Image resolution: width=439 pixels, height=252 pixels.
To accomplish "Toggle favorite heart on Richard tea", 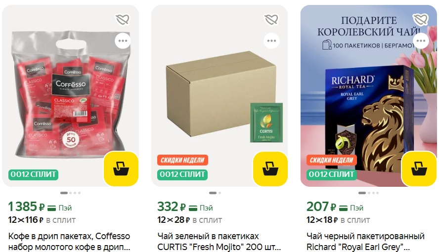I will coord(421,19).
